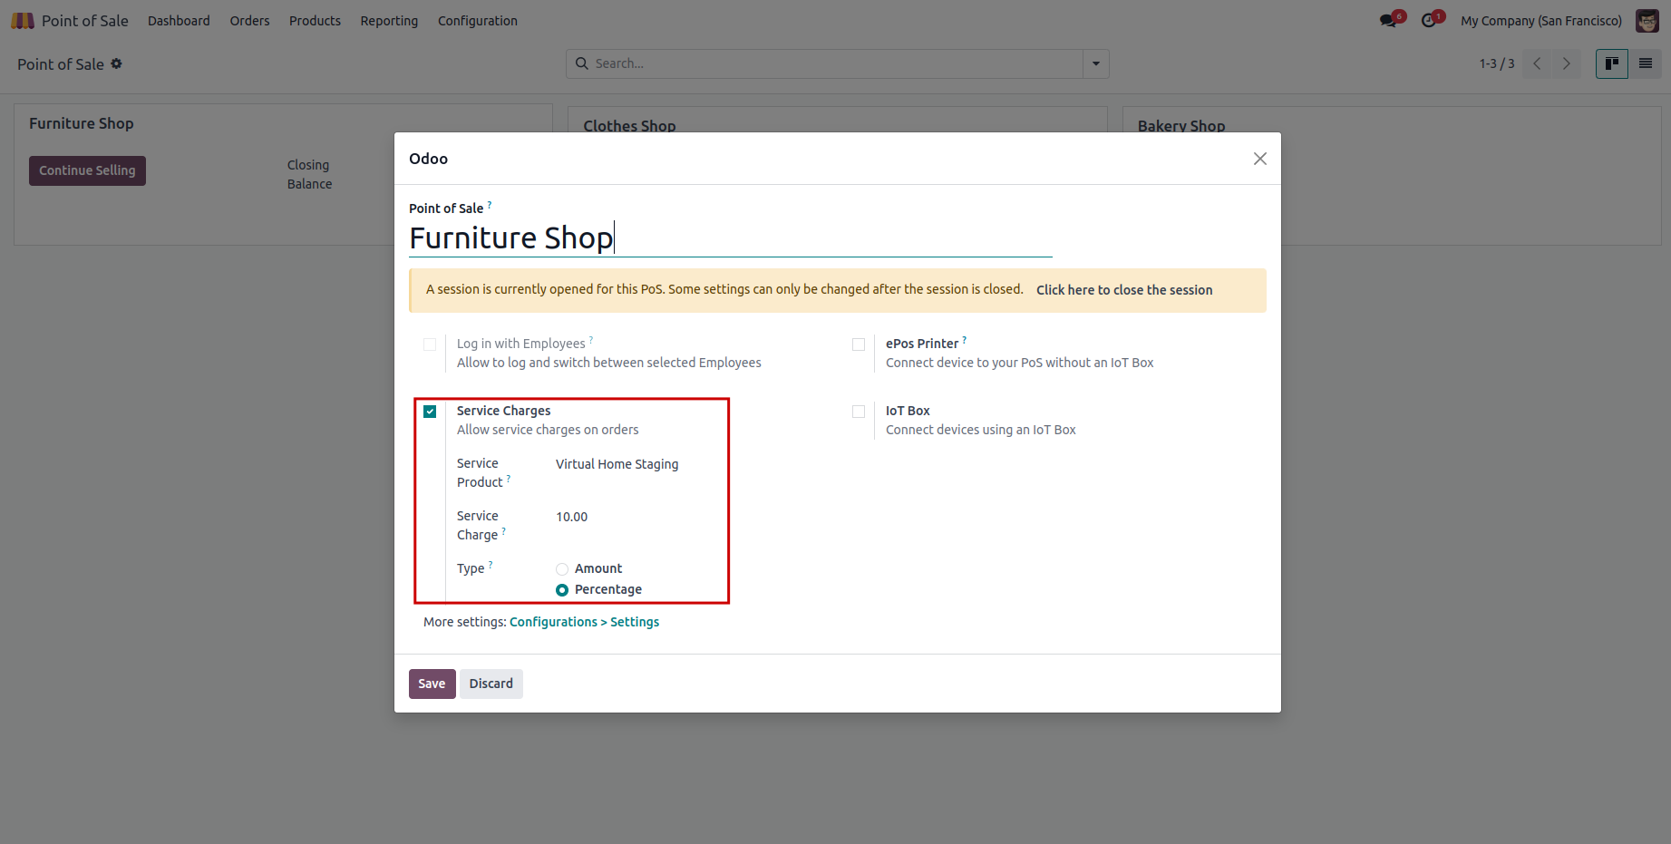Select the Percentage radio option
This screenshot has width=1671, height=844.
[x=562, y=590]
